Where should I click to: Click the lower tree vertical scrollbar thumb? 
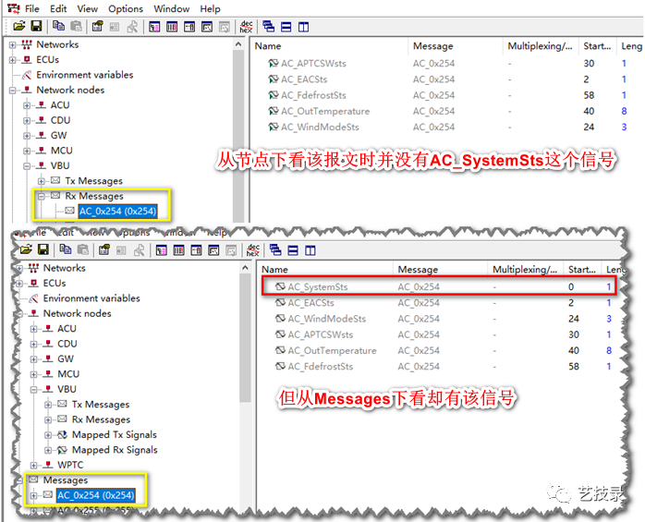(245, 338)
